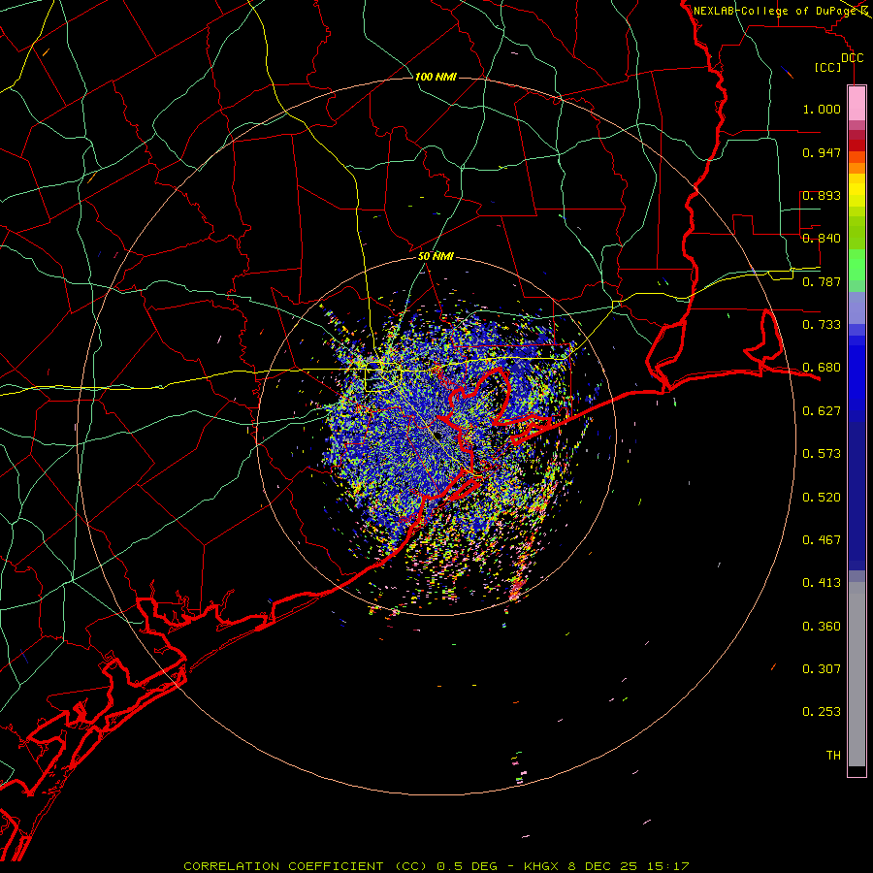Click the 0.520 scale value
This screenshot has width=873, height=873.
(x=822, y=498)
